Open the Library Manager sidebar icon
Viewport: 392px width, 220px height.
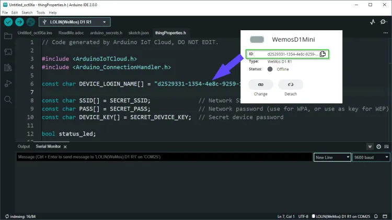[x=8, y=67]
